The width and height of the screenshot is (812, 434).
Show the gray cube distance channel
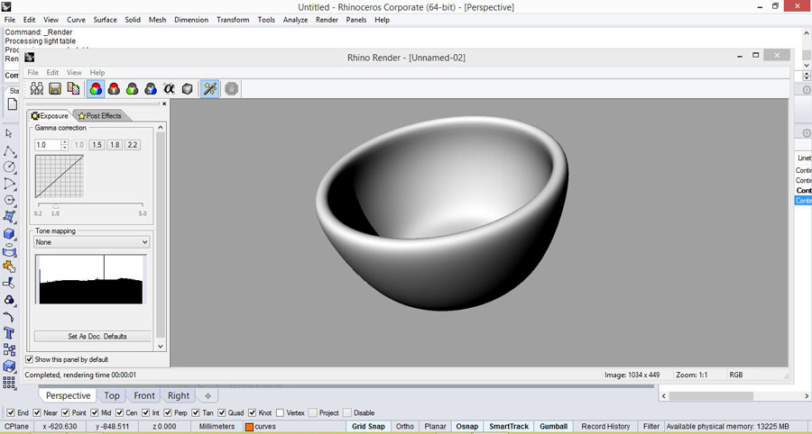click(187, 88)
